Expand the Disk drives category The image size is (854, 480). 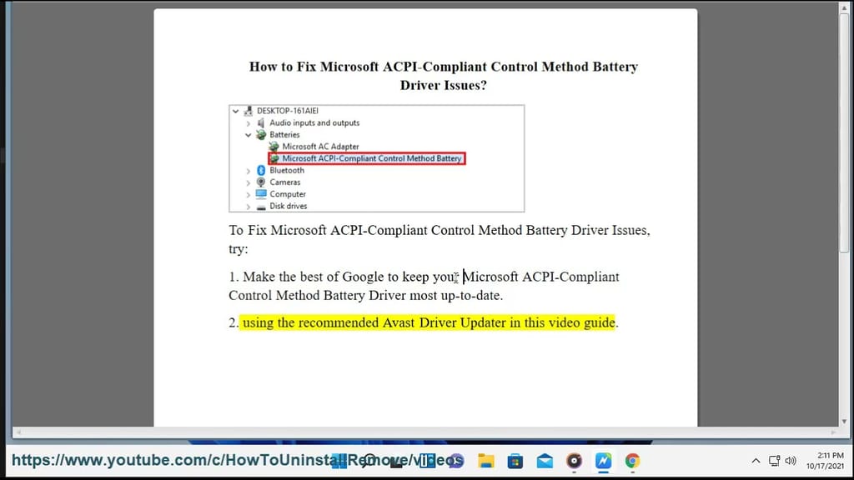(247, 206)
